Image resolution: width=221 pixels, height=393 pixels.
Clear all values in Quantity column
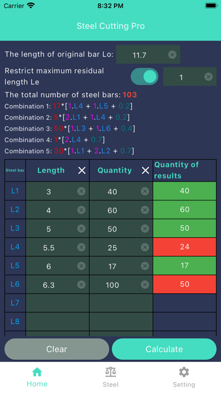(x=145, y=171)
